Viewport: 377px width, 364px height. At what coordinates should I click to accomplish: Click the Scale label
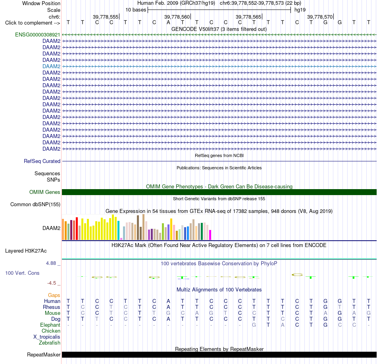[x=54, y=10]
